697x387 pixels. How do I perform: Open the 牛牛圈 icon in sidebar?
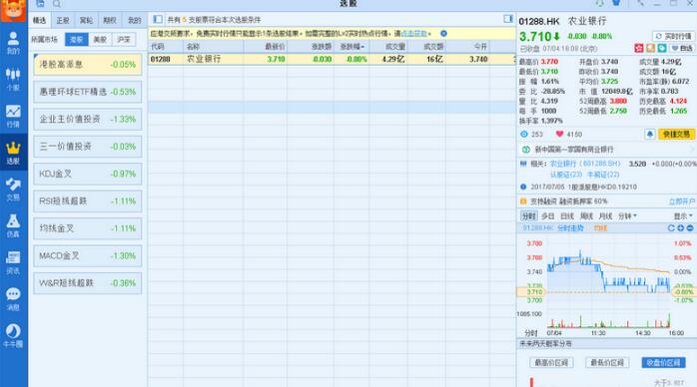click(13, 335)
